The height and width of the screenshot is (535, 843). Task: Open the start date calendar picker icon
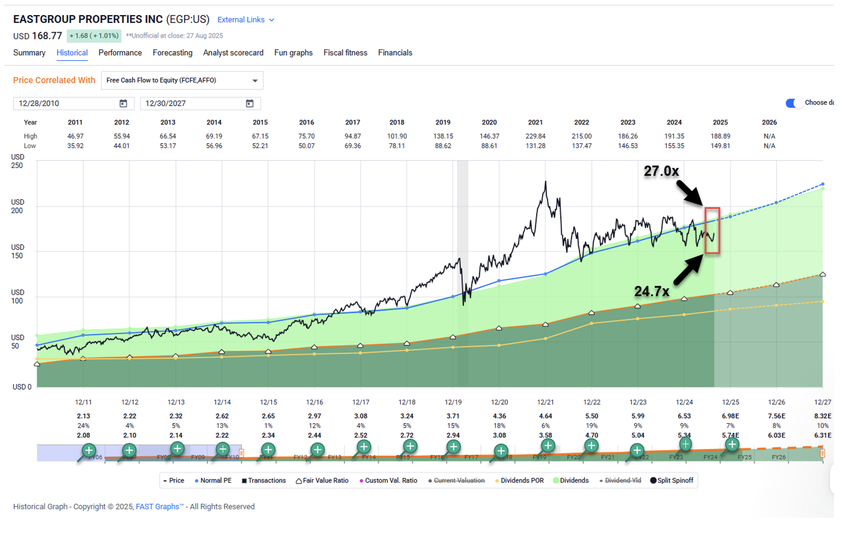(123, 103)
